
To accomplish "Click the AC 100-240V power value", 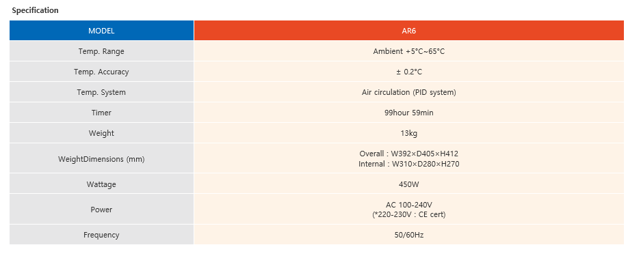I will 409,205.
